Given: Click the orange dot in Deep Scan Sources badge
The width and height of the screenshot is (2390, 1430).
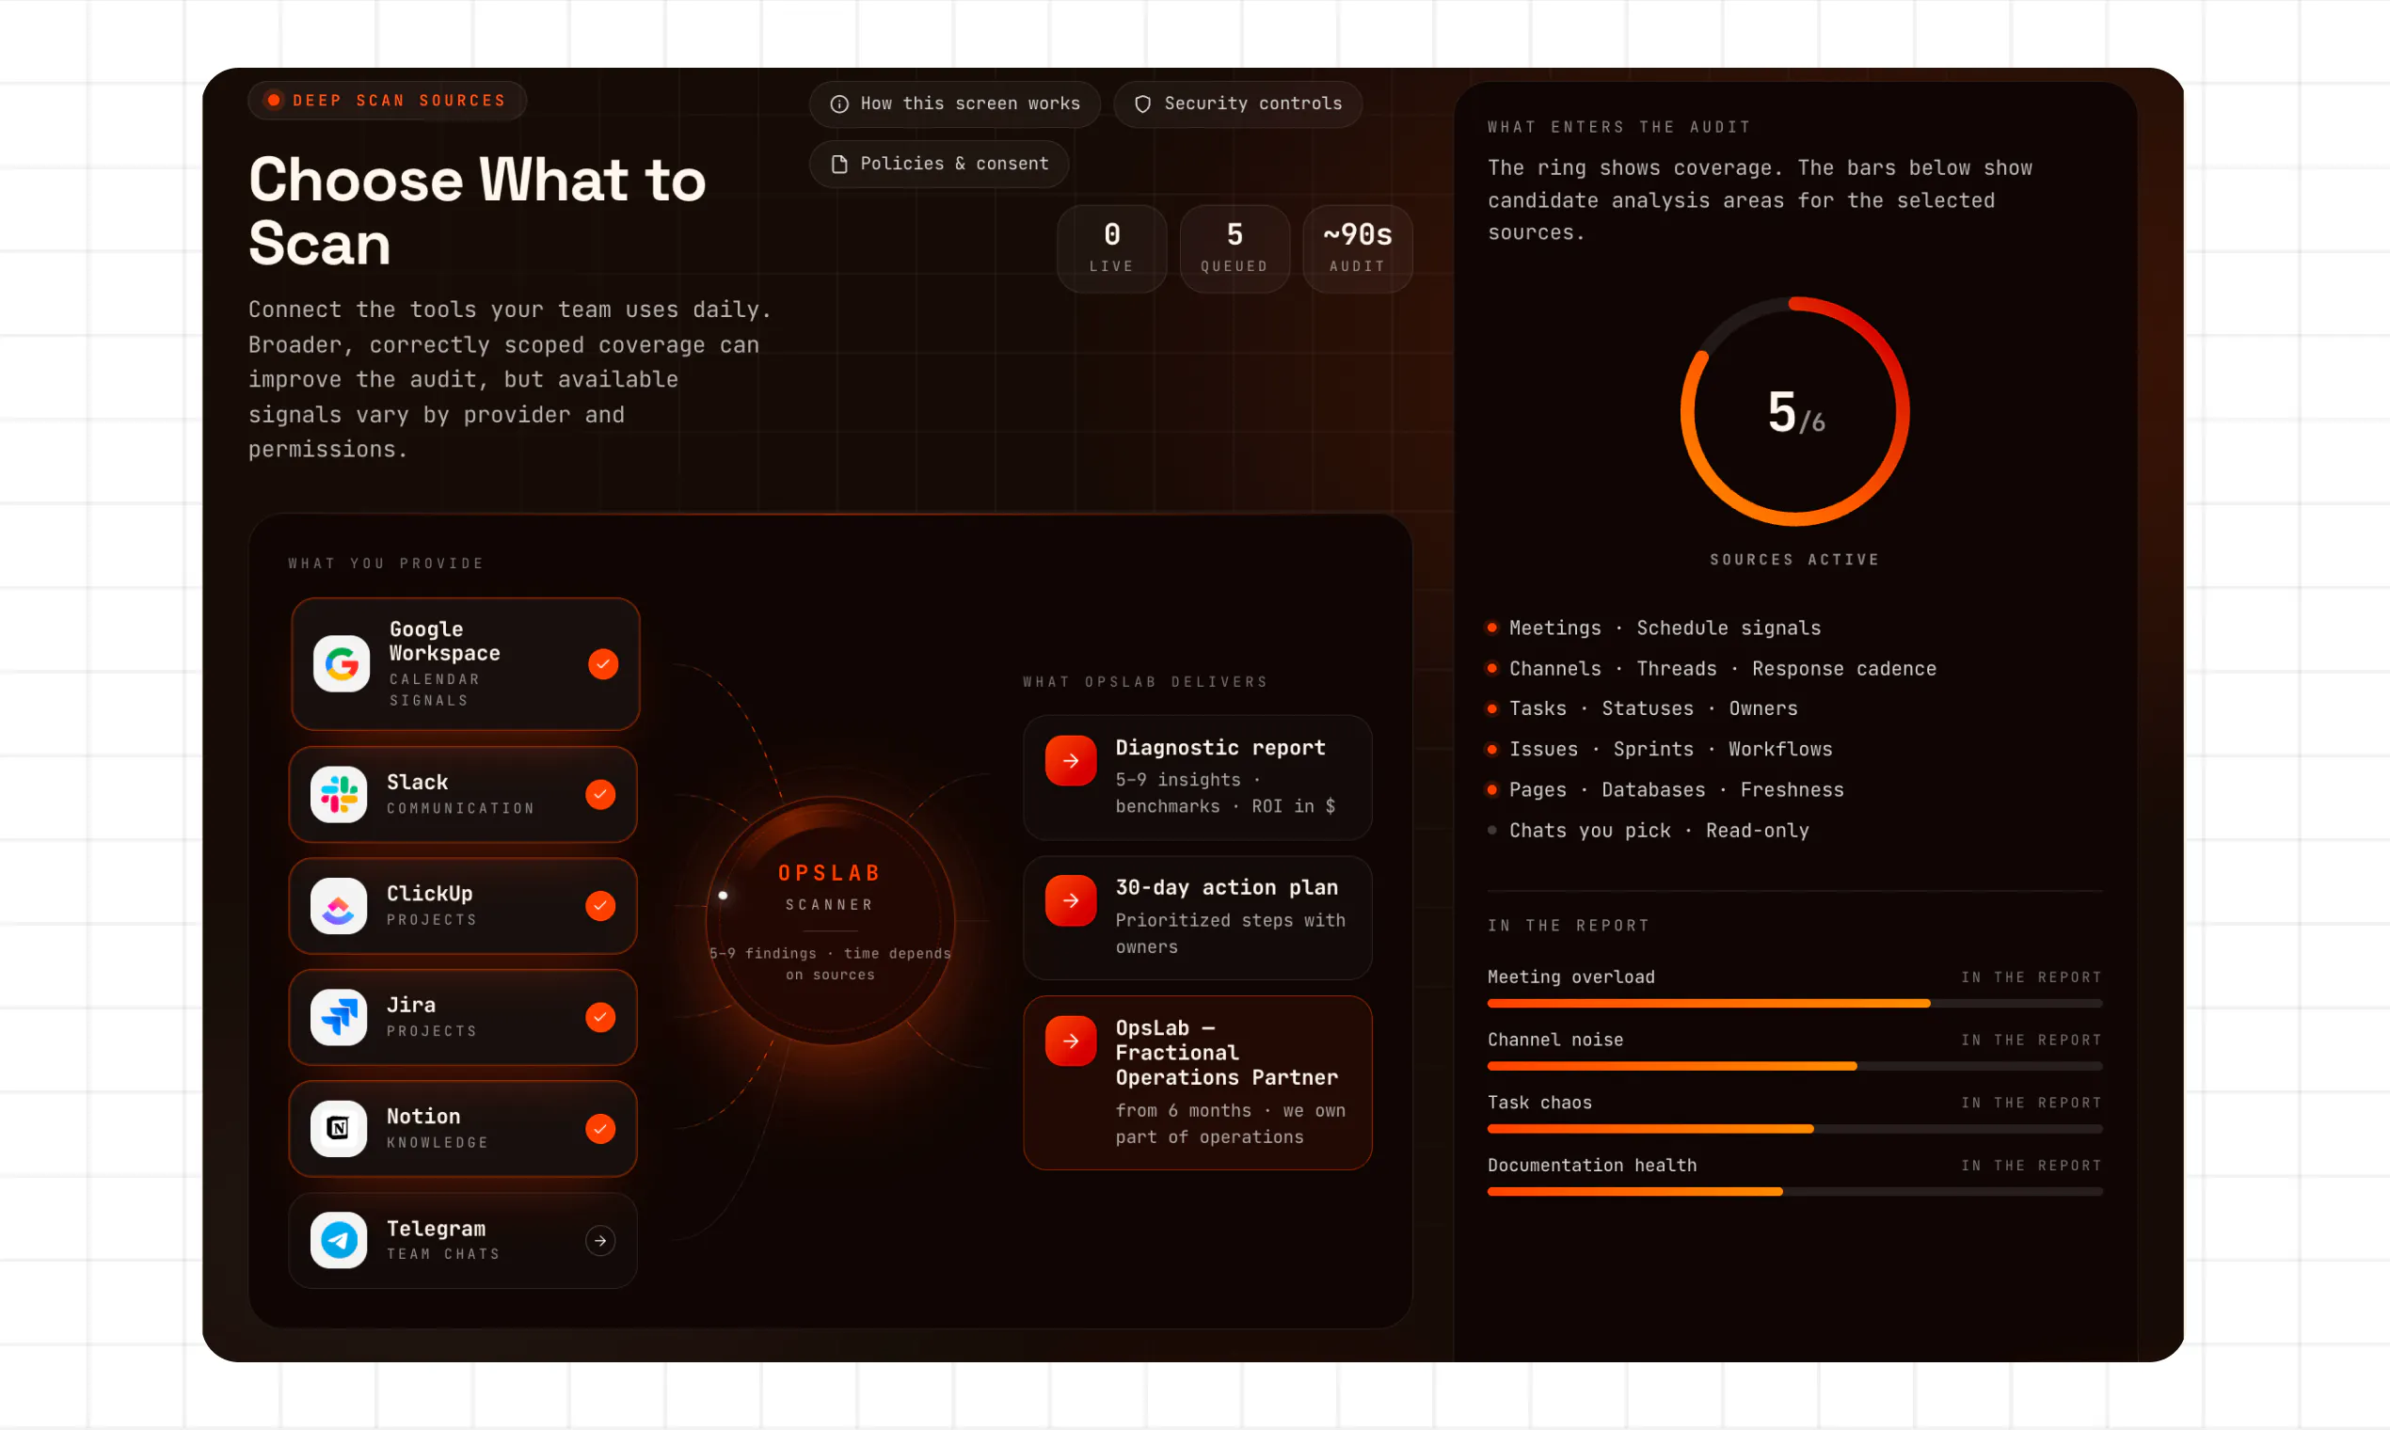Looking at the screenshot, I should (x=274, y=101).
